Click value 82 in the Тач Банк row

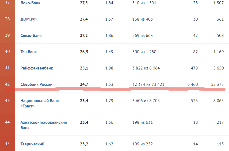195,52
